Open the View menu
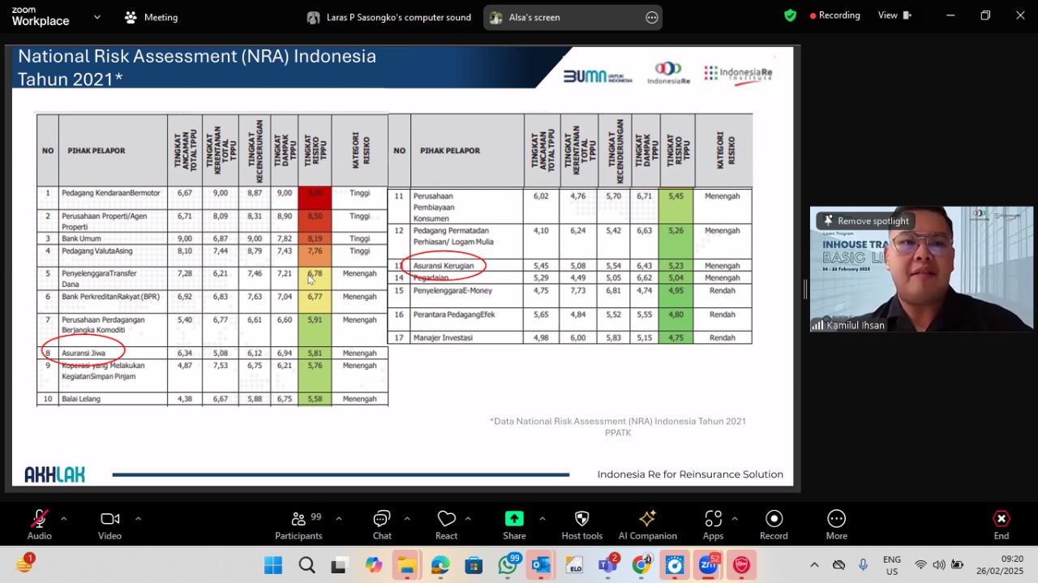This screenshot has width=1038, height=583. [x=894, y=15]
